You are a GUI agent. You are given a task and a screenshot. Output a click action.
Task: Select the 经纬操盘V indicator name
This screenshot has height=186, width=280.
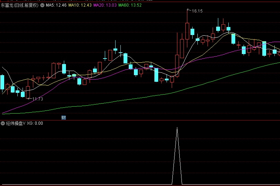[16, 123]
